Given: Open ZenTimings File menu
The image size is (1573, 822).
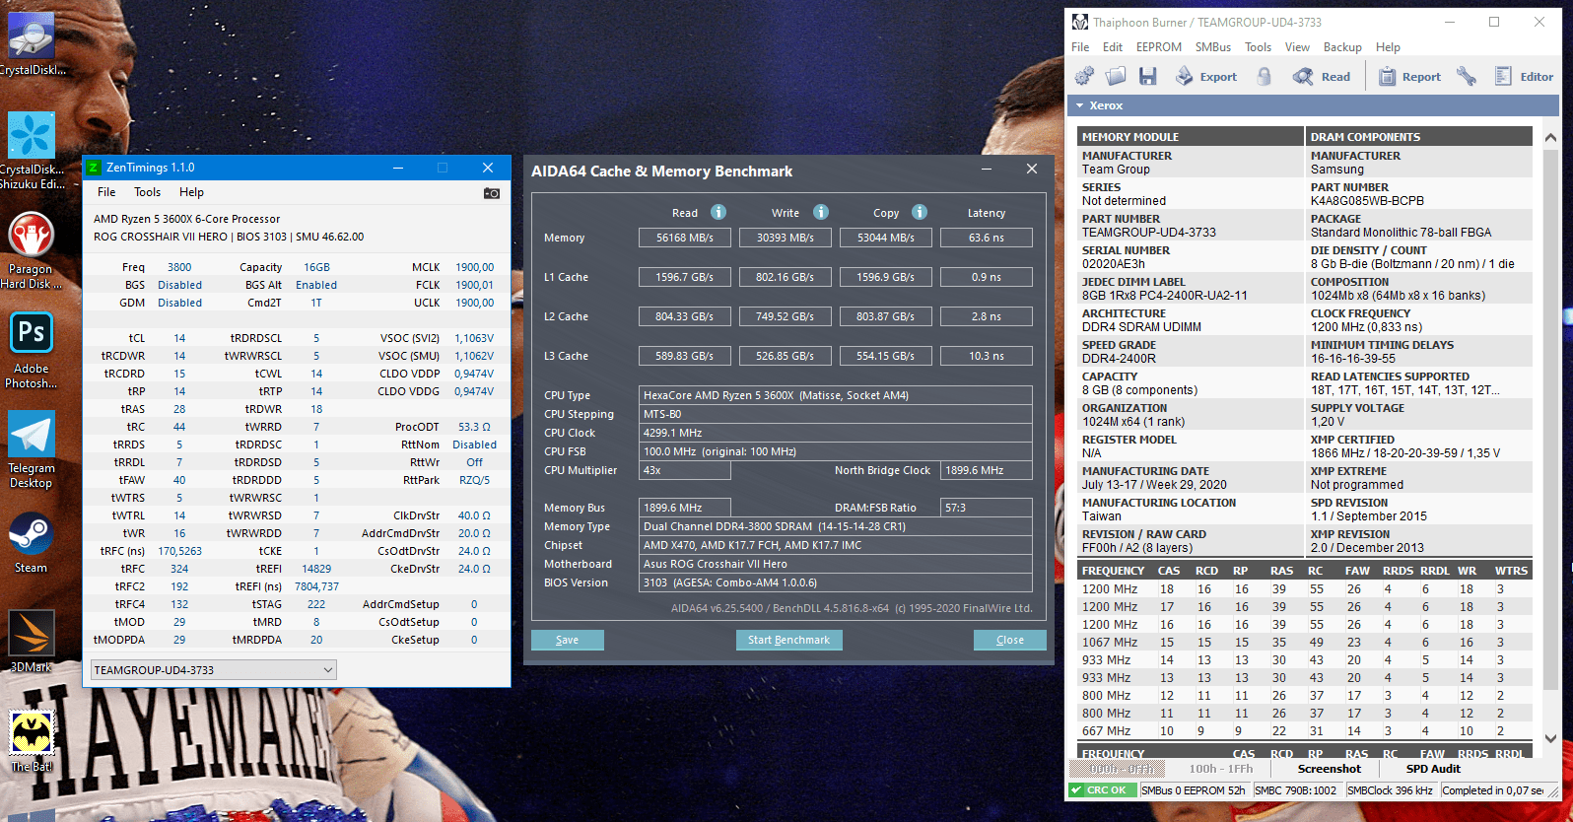Looking at the screenshot, I should 106,192.
